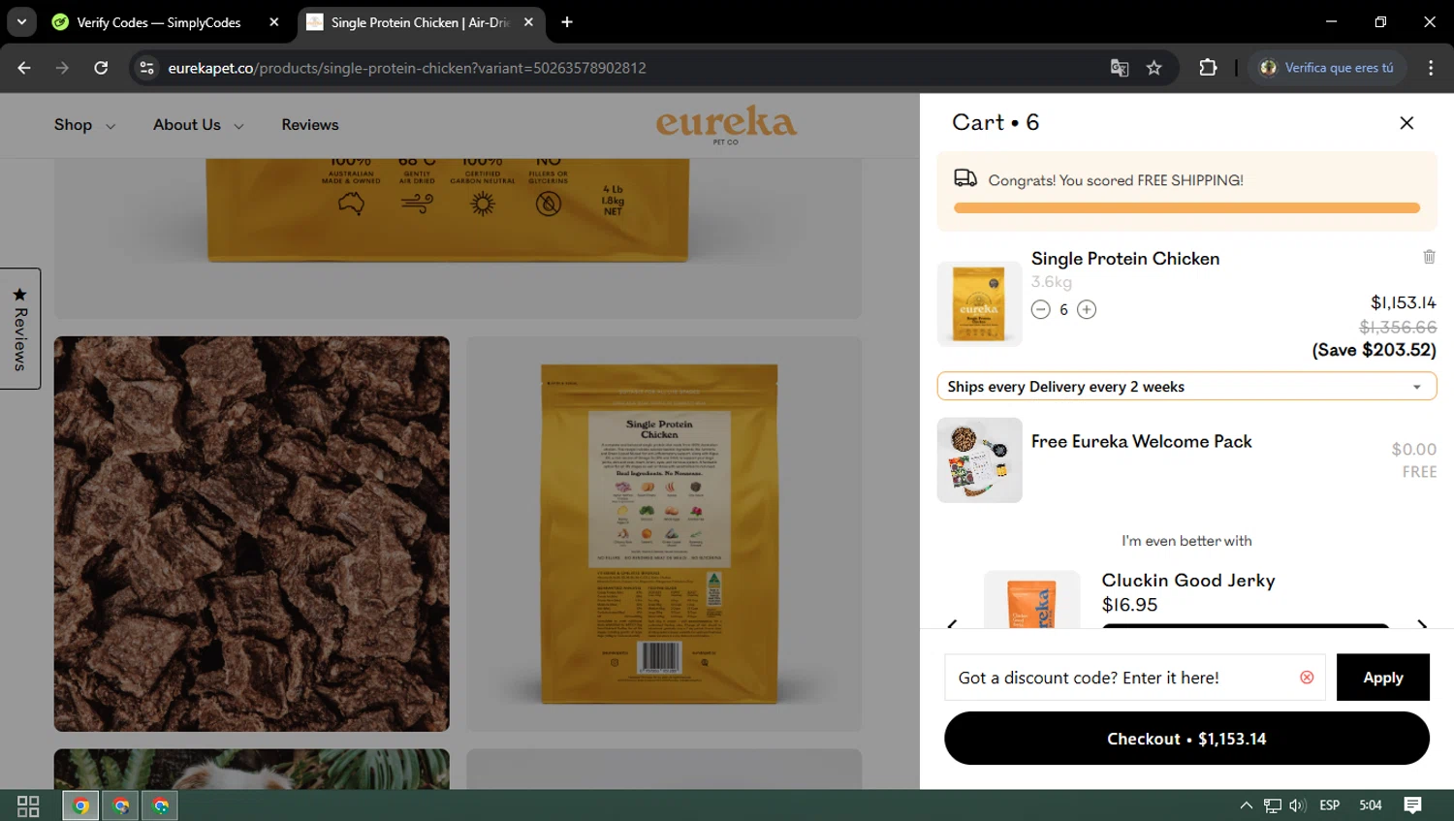Open the tab search dropdown
Viewport: 1454px width, 821px height.
(21, 22)
